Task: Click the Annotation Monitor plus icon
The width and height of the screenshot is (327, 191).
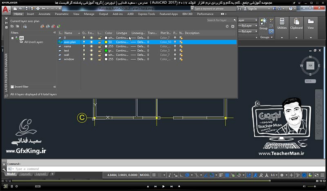Action: [x=291, y=175]
